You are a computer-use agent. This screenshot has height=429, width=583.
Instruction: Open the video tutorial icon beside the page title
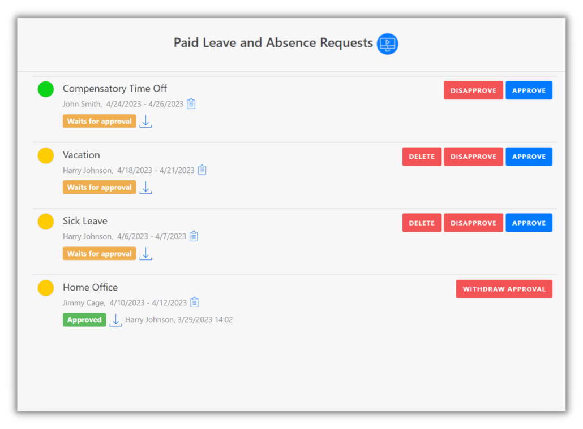coord(387,44)
